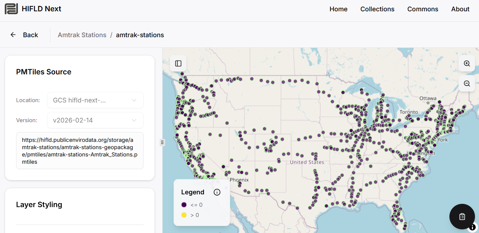Click the Ottawa map label
This screenshot has width=479, height=233.
tap(428, 98)
